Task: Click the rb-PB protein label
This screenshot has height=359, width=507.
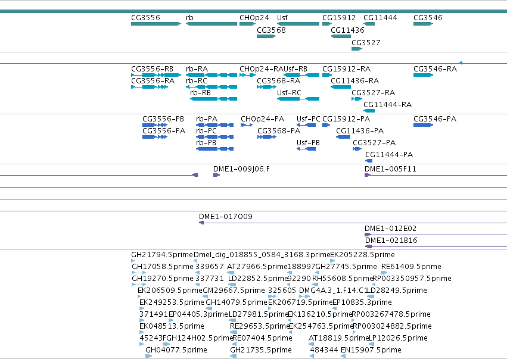Action: pos(206,143)
